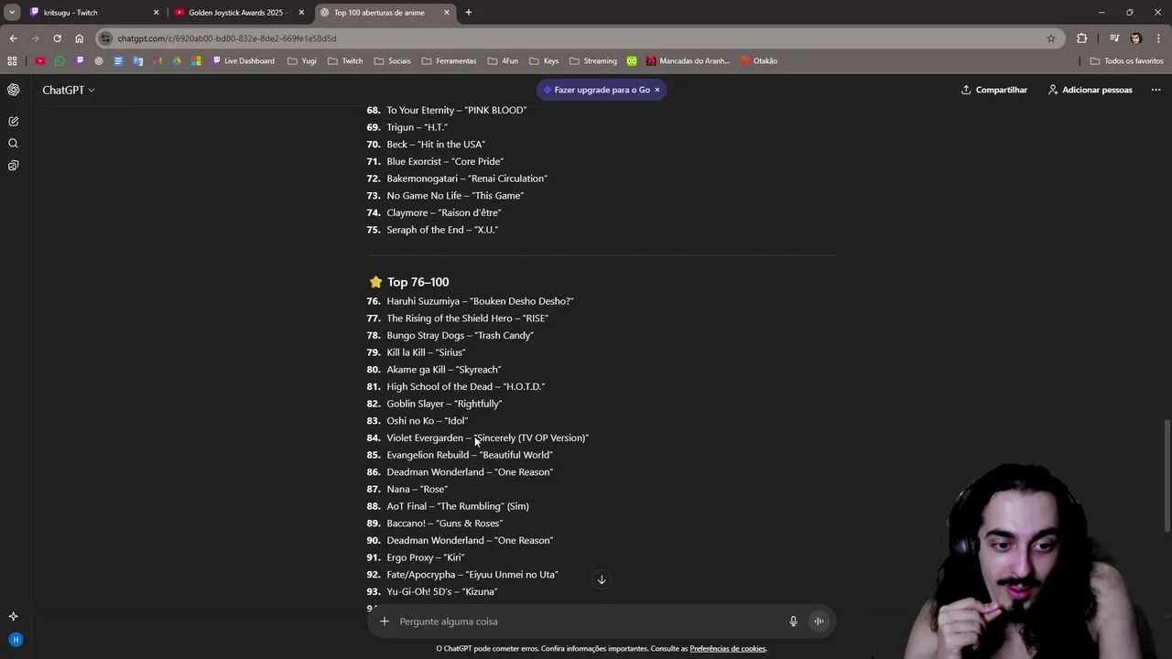
Task: Open the Duolingo bookmark icon
Action: [632, 61]
